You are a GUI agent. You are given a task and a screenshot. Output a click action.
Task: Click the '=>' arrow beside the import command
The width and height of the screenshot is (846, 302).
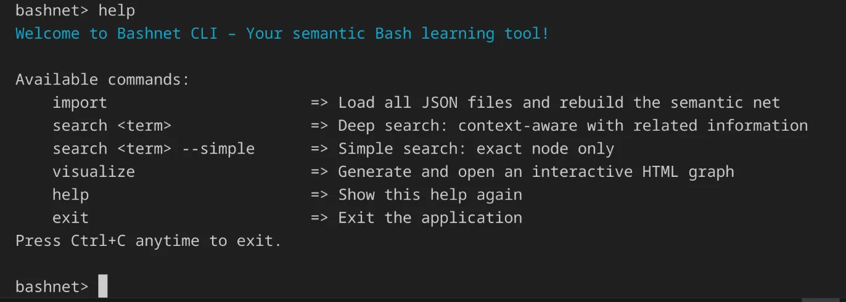coord(319,102)
